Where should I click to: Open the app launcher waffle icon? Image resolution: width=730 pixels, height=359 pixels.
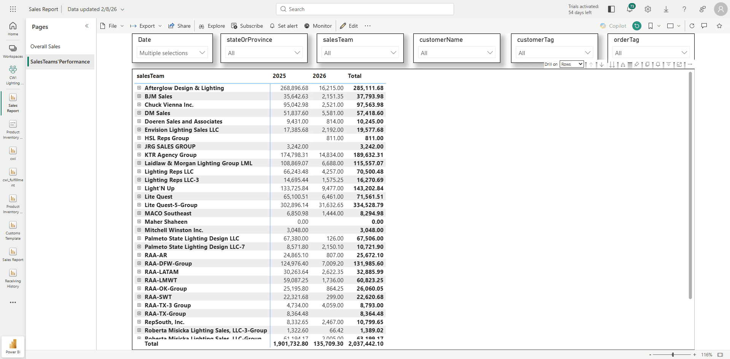click(13, 9)
